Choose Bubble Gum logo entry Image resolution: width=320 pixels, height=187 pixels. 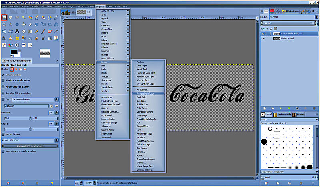[148, 105]
